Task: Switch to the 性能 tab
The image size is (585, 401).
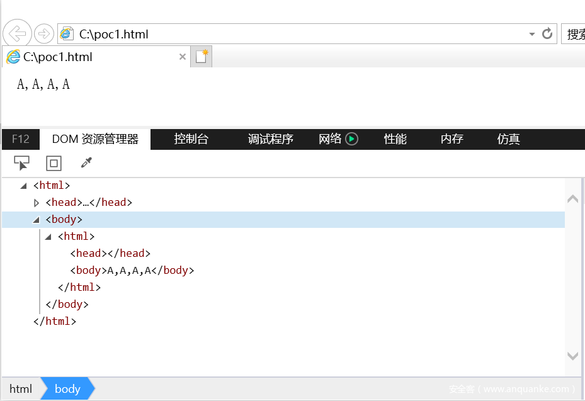Action: pos(395,139)
